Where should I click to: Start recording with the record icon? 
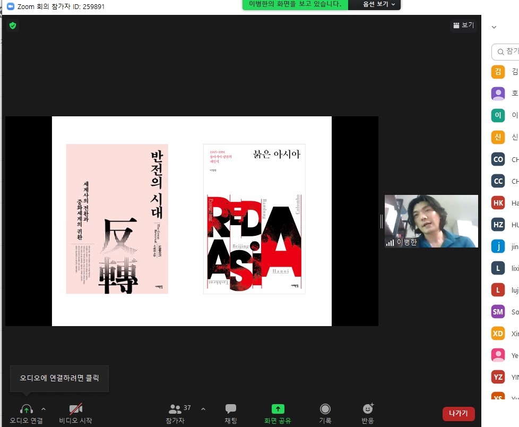tap(325, 409)
